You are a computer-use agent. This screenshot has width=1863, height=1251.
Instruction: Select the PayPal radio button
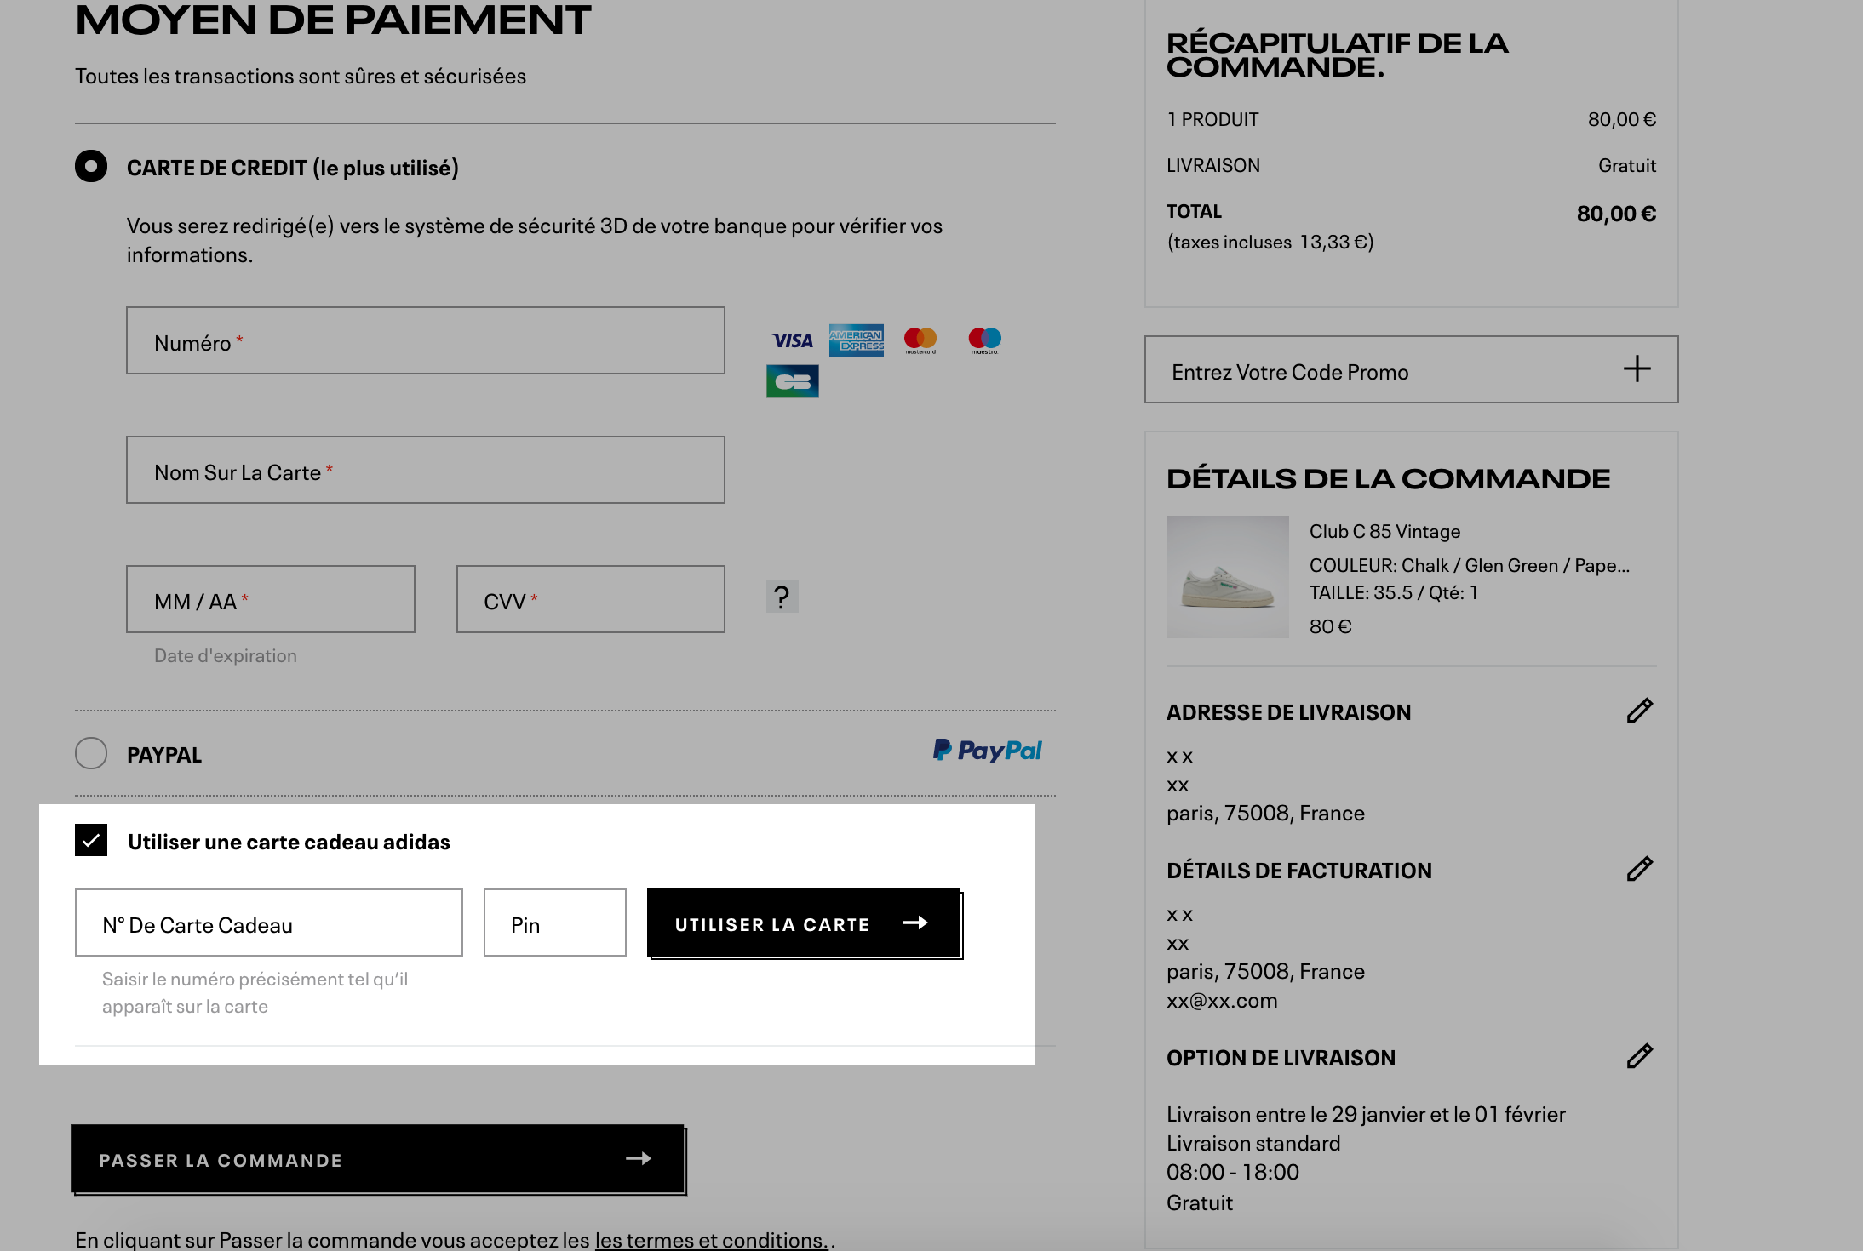pyautogui.click(x=91, y=753)
